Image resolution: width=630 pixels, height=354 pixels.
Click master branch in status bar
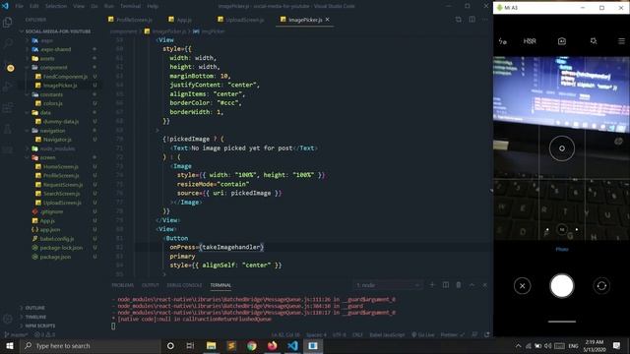(16, 334)
